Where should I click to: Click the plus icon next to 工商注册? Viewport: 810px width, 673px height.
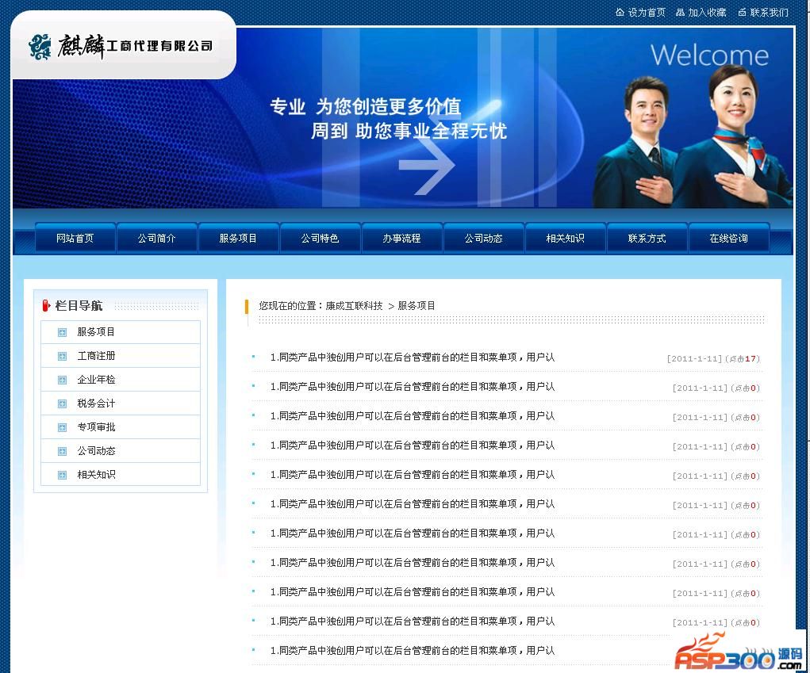point(62,356)
